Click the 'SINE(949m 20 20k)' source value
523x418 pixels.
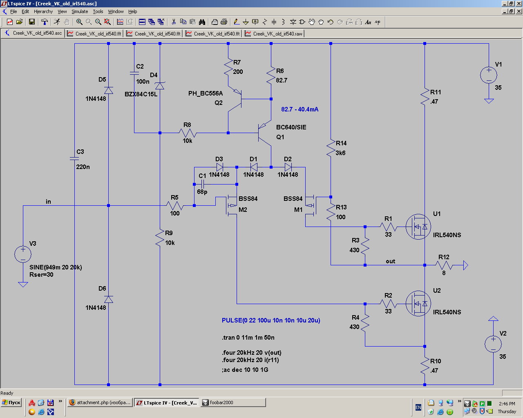[56, 267]
